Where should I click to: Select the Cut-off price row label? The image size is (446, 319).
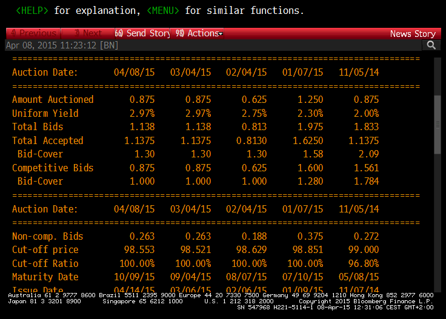[45, 249]
